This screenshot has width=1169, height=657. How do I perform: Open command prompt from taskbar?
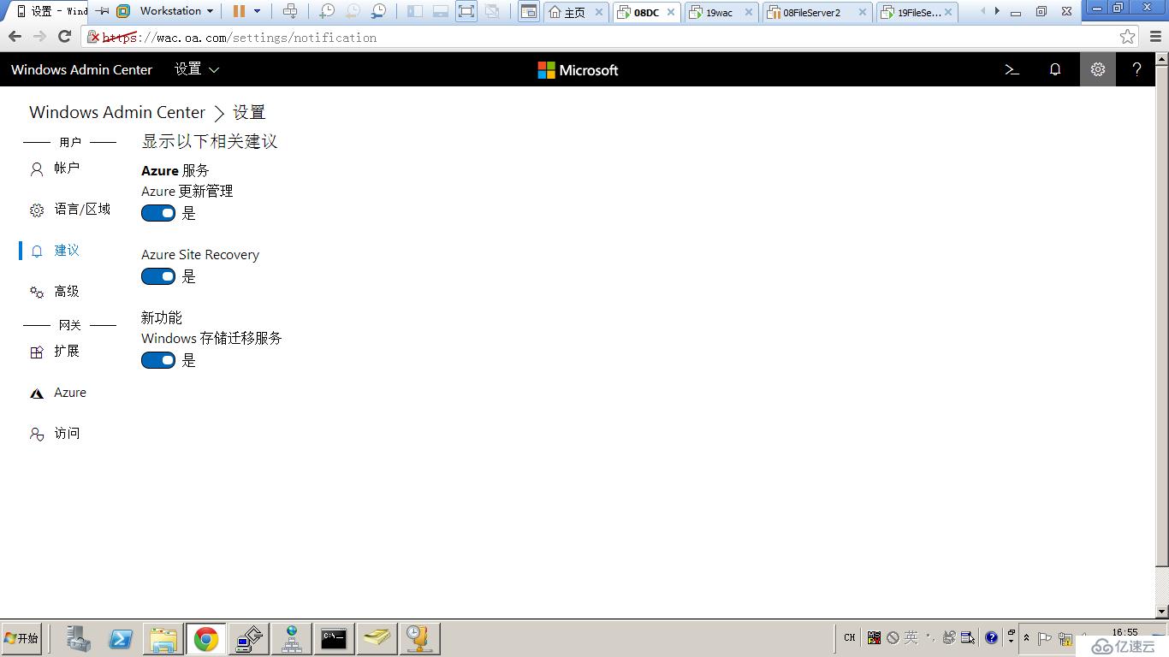(x=334, y=638)
